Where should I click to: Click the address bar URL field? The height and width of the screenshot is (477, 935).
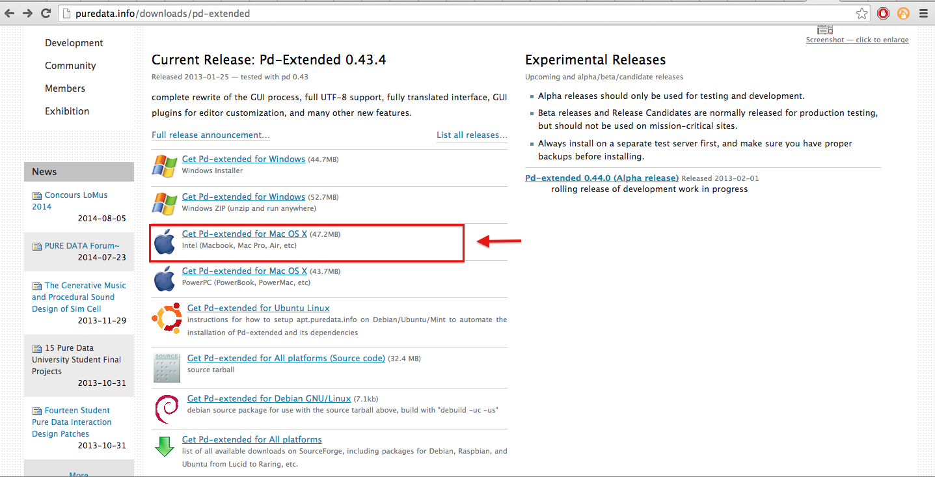click(455, 13)
